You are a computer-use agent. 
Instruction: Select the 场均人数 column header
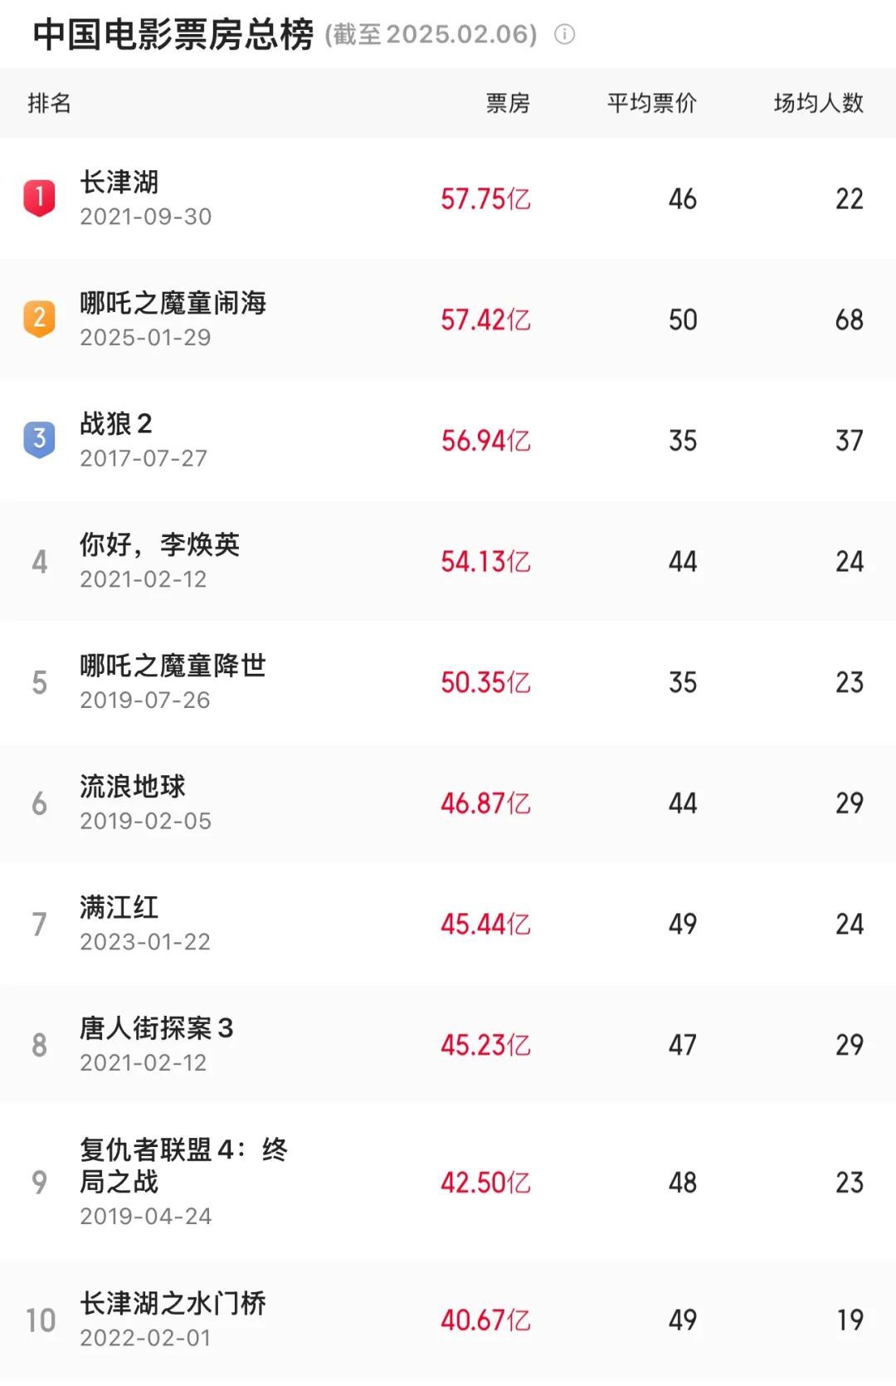[819, 103]
